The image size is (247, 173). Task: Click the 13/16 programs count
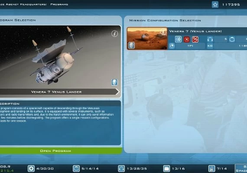point(178,169)
